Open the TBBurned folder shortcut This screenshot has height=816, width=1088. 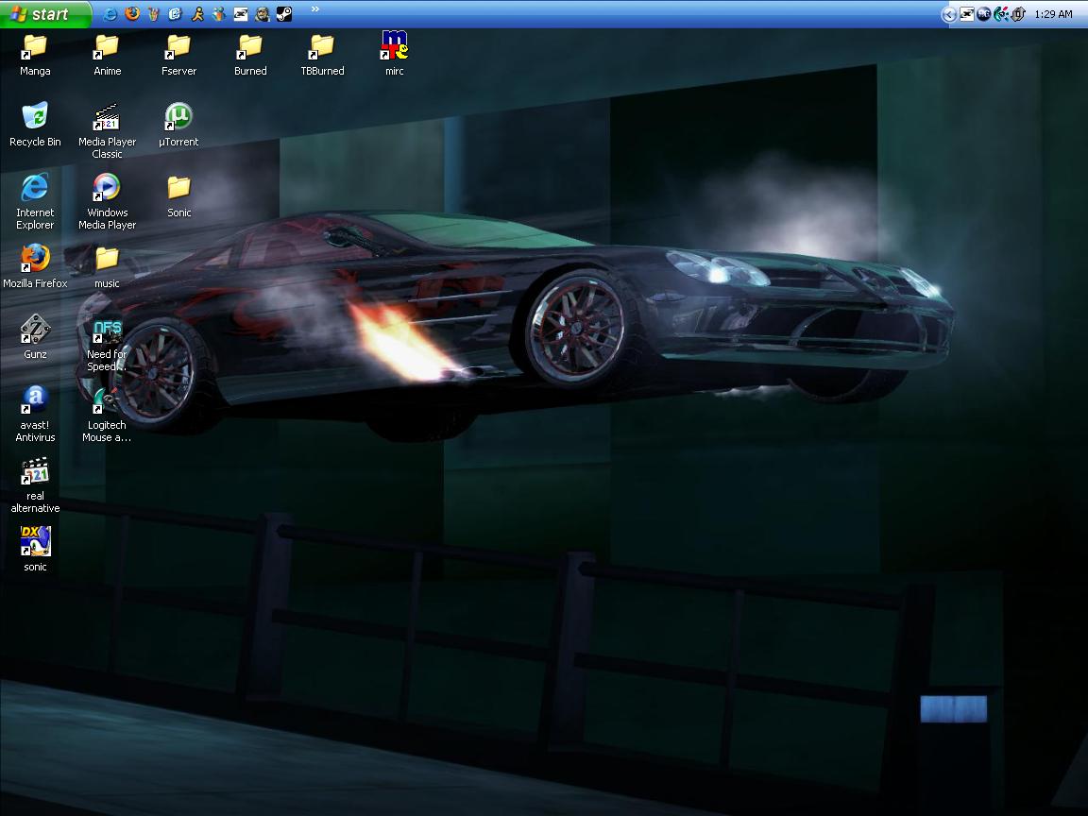tap(322, 54)
